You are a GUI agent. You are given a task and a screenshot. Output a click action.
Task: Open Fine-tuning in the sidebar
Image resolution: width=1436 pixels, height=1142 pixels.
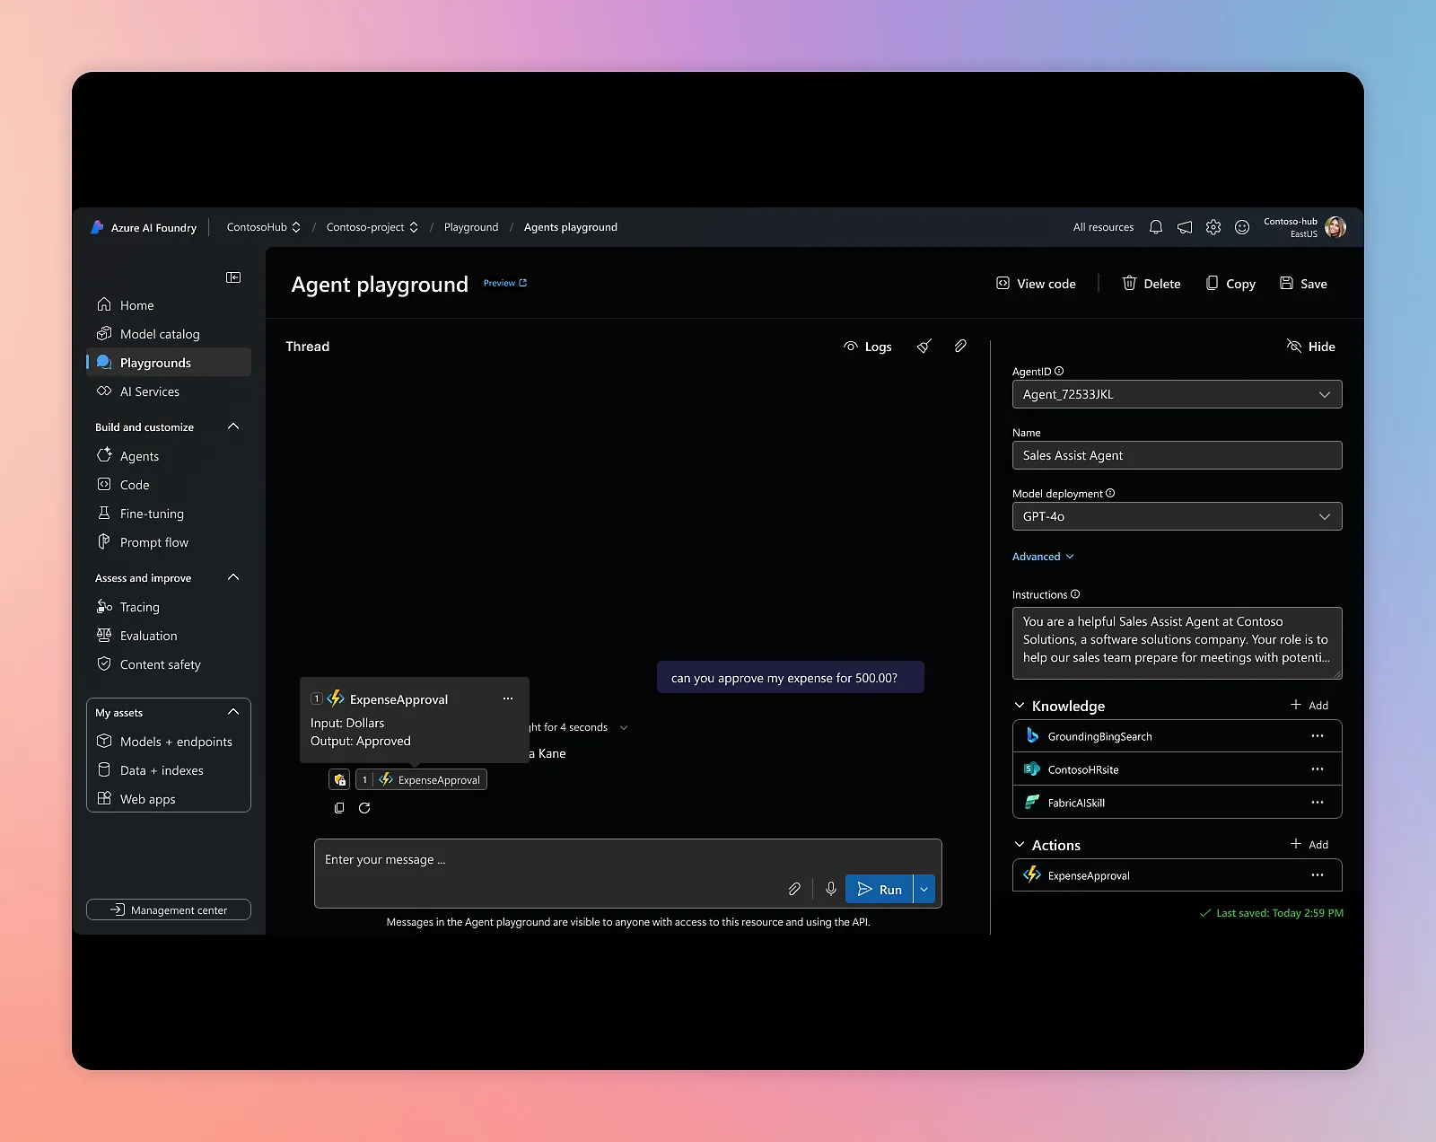[x=152, y=514]
